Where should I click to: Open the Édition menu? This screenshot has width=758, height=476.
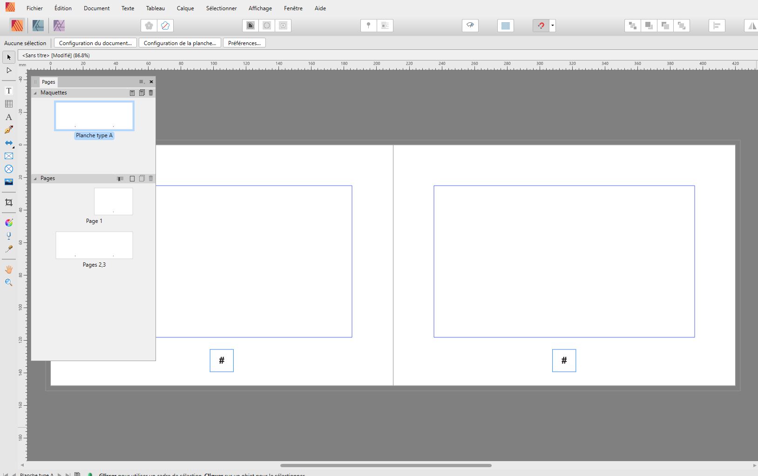[x=63, y=8]
